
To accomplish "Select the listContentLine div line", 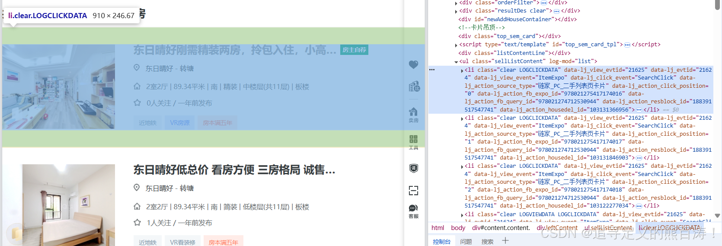I will [514, 53].
